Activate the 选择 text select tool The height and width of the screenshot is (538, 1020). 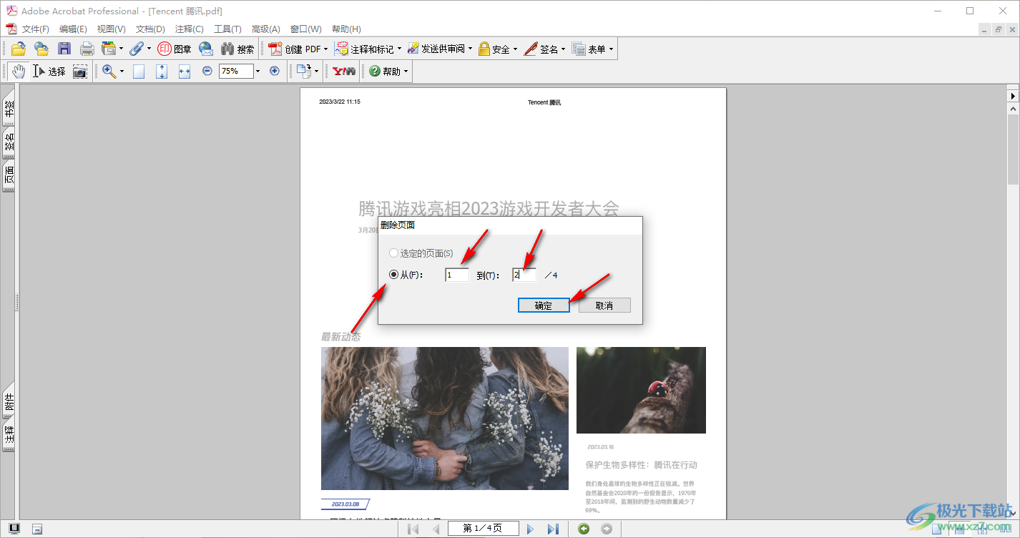49,71
